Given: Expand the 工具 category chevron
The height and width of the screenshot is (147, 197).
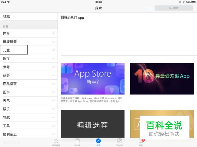Looking at the screenshot, I should click(x=53, y=126).
